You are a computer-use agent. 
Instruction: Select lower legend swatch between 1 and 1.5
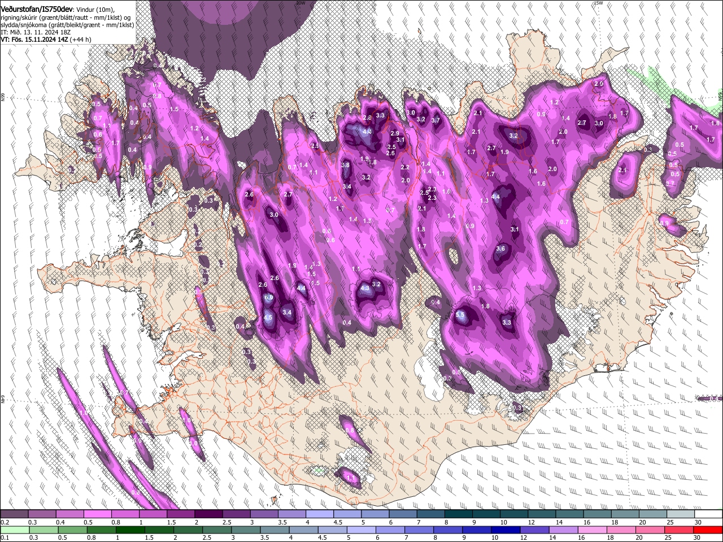[129, 530]
